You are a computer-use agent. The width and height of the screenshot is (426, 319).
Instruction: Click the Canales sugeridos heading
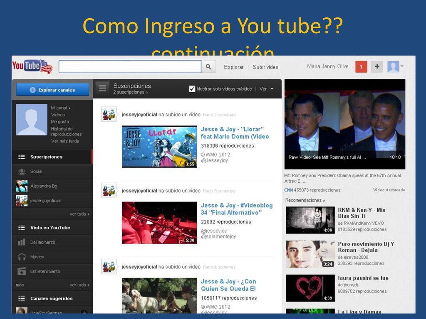[x=51, y=298]
